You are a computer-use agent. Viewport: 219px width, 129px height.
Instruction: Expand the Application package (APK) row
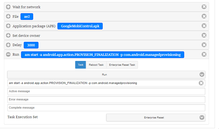click(x=8, y=26)
